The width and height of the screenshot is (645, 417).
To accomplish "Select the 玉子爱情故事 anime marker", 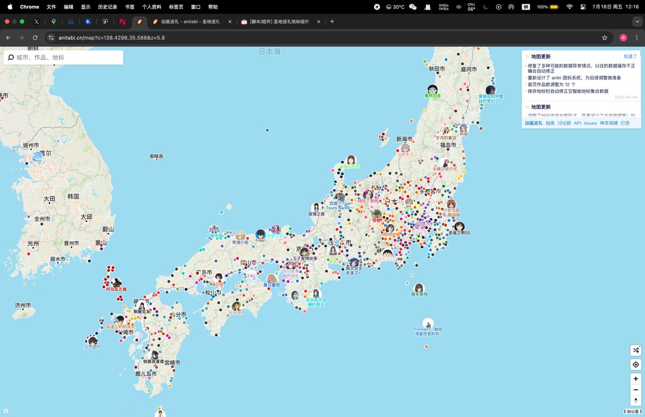I will (x=304, y=252).
